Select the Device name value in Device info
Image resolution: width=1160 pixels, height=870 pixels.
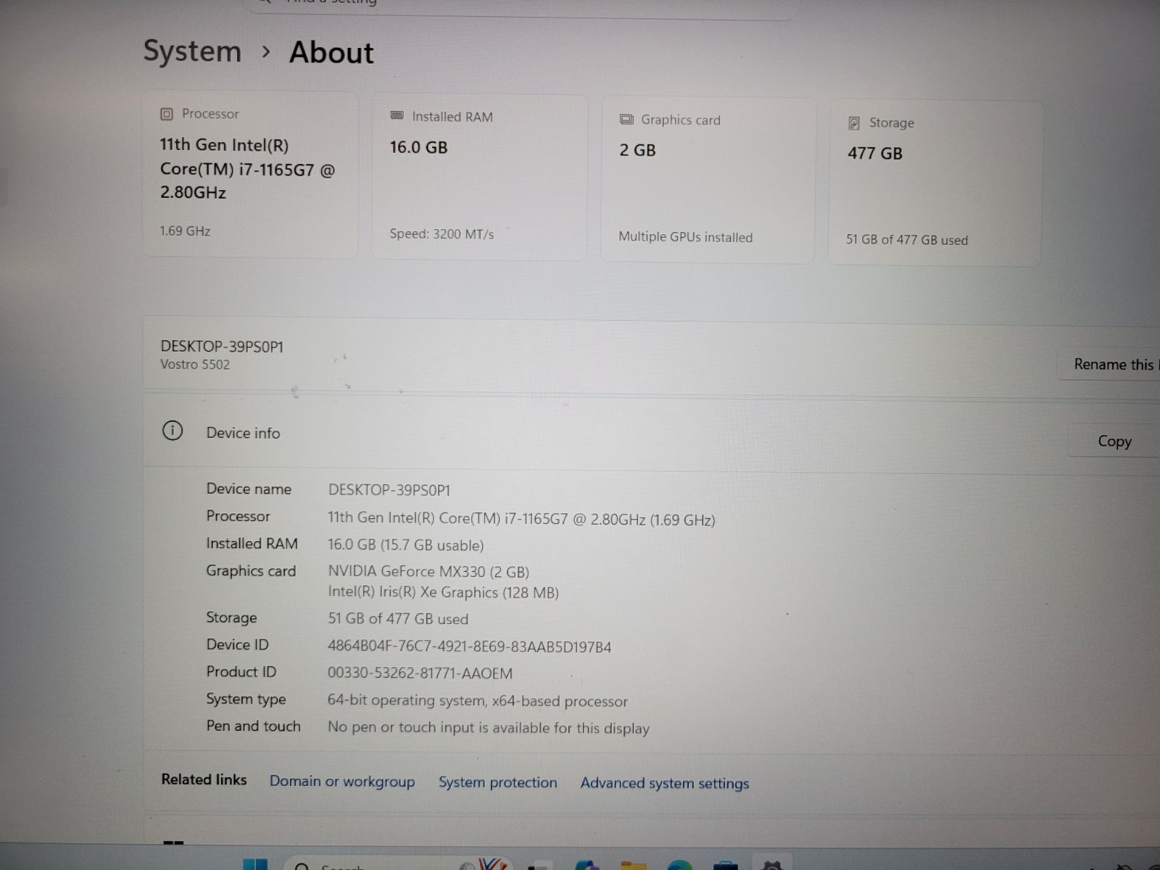[x=389, y=490]
